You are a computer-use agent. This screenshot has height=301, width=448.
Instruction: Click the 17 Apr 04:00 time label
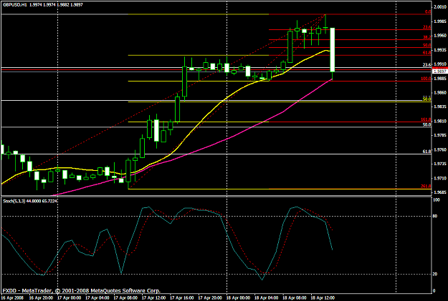click(x=97, y=298)
